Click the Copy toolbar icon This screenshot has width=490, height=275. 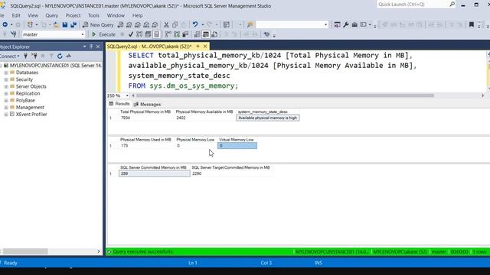175,24
